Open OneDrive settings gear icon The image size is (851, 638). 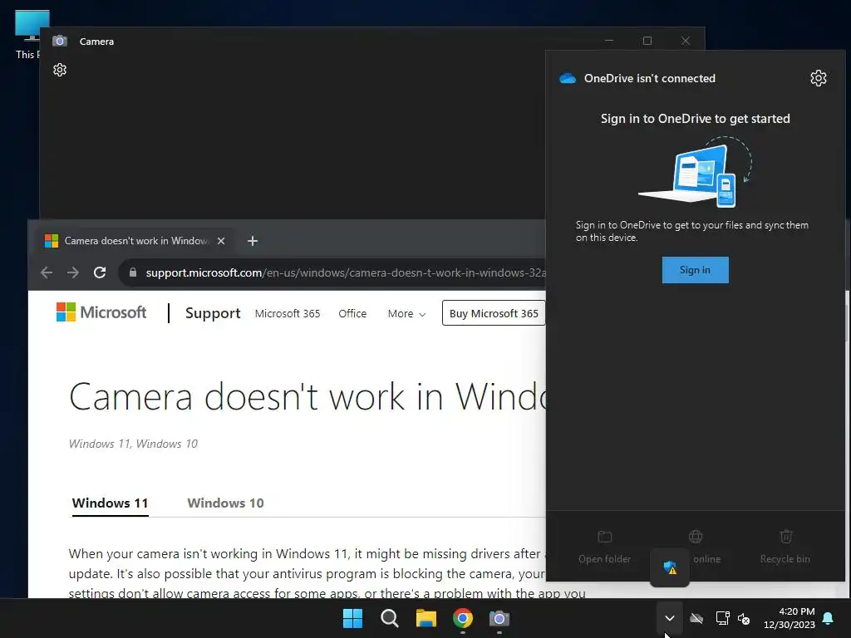coord(819,78)
